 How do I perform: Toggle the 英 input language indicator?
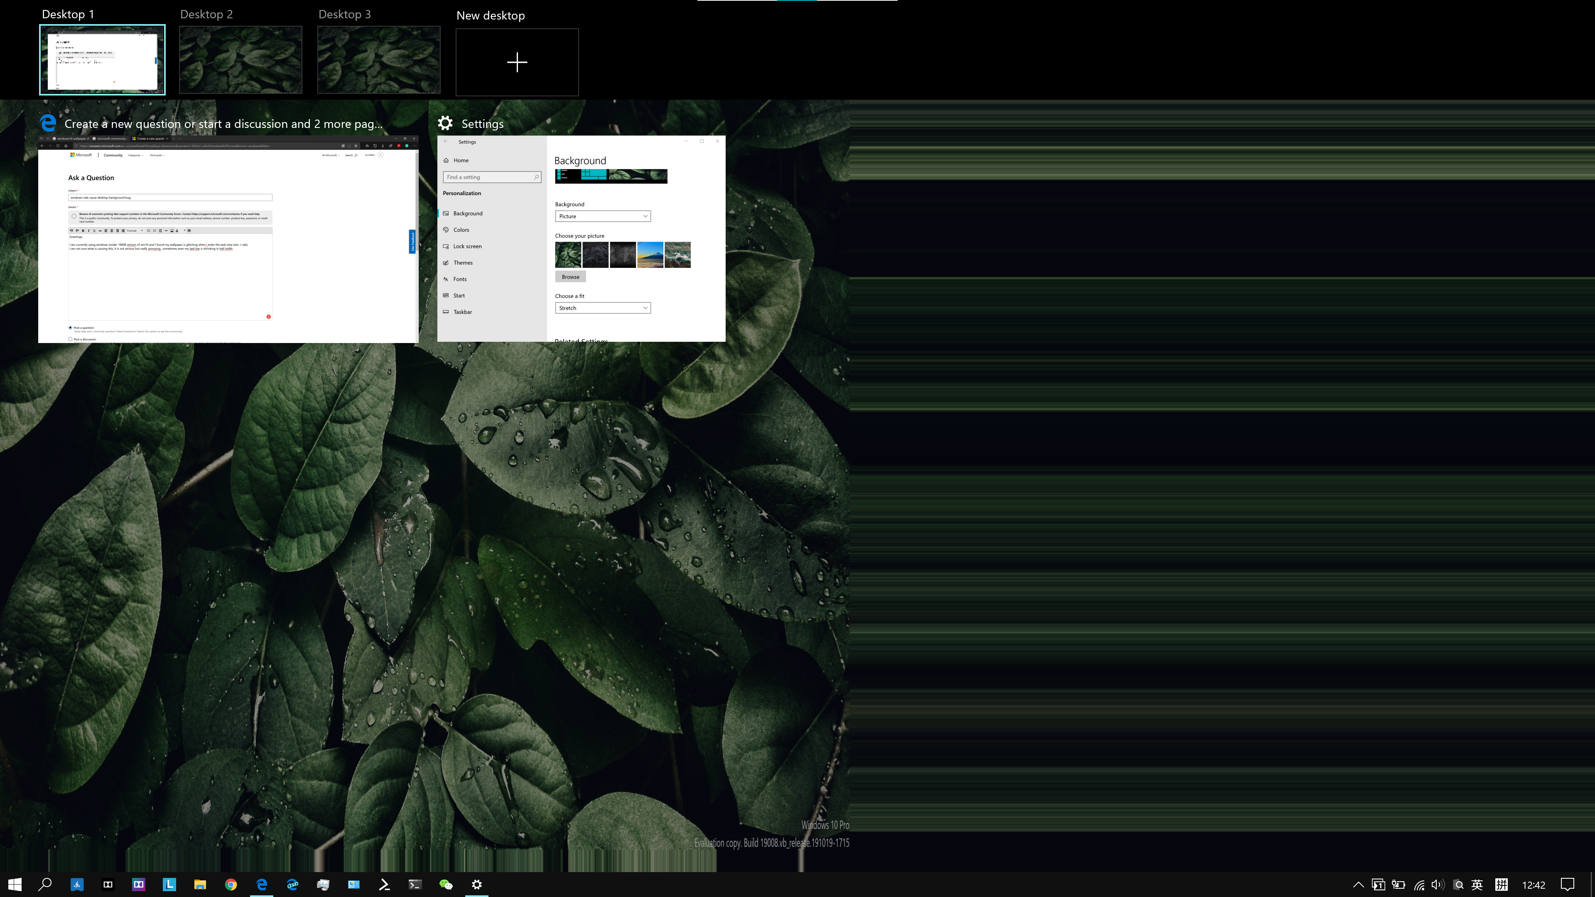click(1477, 885)
